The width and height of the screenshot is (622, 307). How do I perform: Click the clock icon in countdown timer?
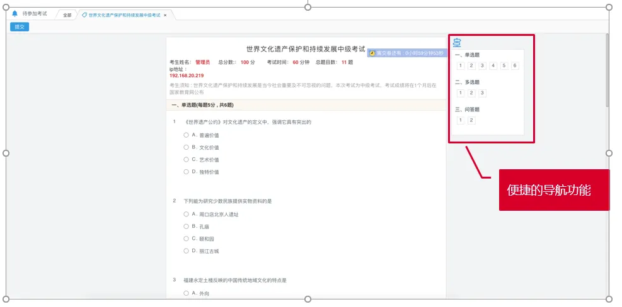coord(372,53)
